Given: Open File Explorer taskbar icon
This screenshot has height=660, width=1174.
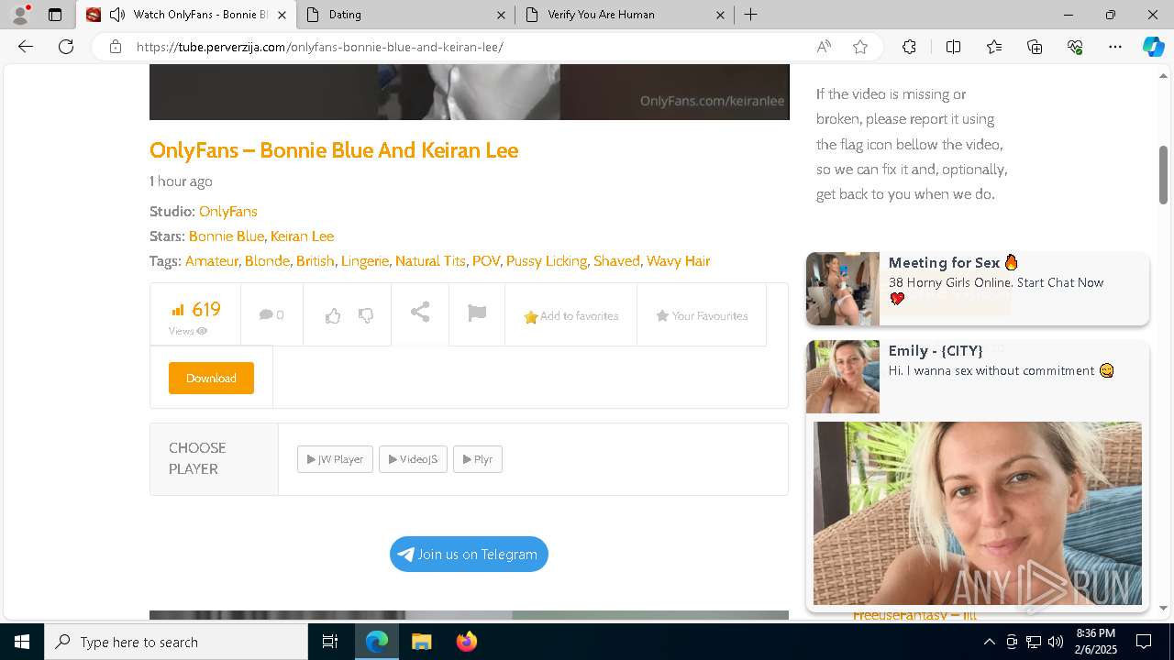Looking at the screenshot, I should coord(421,642).
